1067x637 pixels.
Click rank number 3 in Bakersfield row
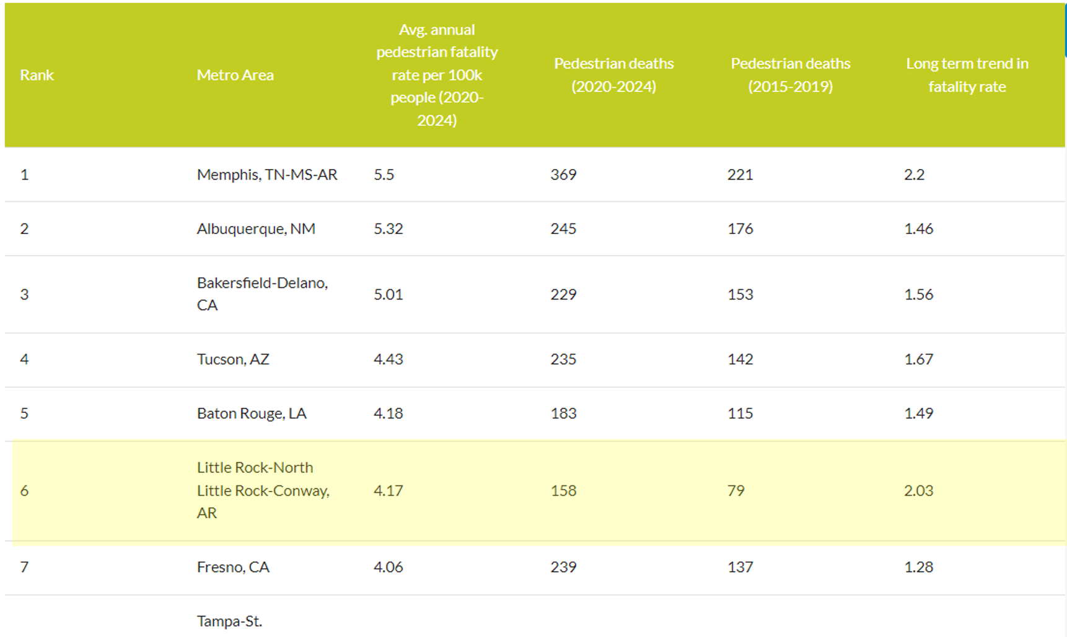(24, 294)
